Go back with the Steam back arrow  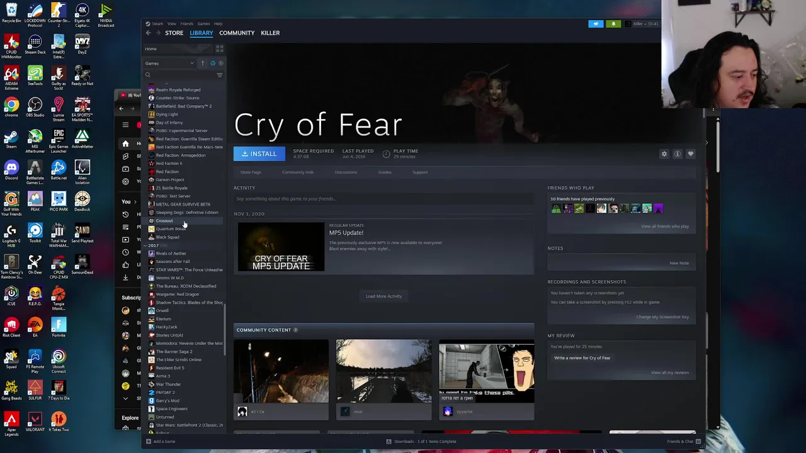[149, 33]
